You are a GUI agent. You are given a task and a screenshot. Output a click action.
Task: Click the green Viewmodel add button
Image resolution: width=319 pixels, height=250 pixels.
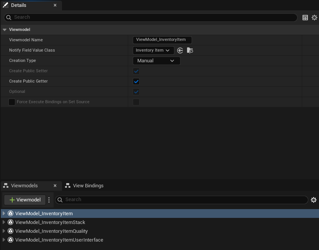pos(24,200)
